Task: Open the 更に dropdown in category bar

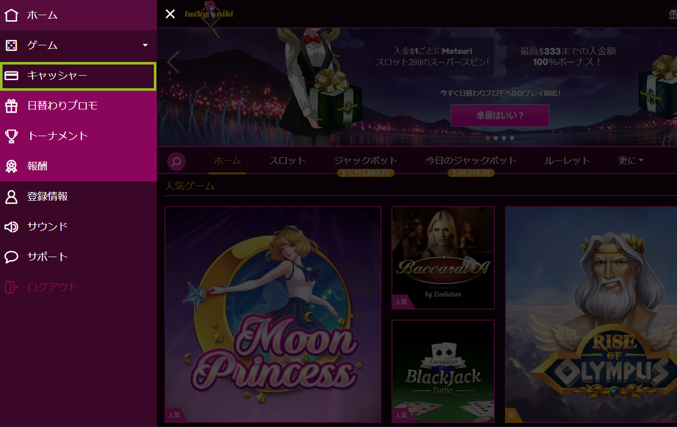Action: pos(631,161)
